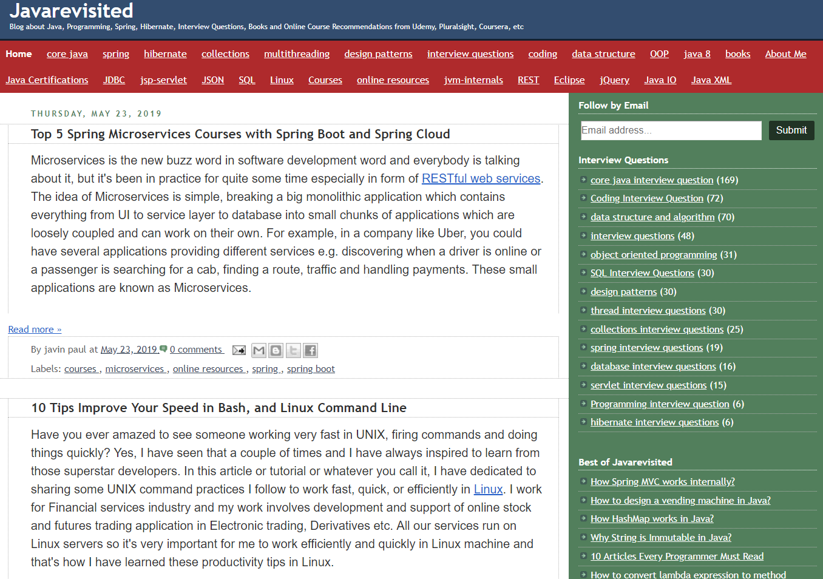823x579 pixels.
Task: Share post with BlogThis icon
Action: point(276,350)
